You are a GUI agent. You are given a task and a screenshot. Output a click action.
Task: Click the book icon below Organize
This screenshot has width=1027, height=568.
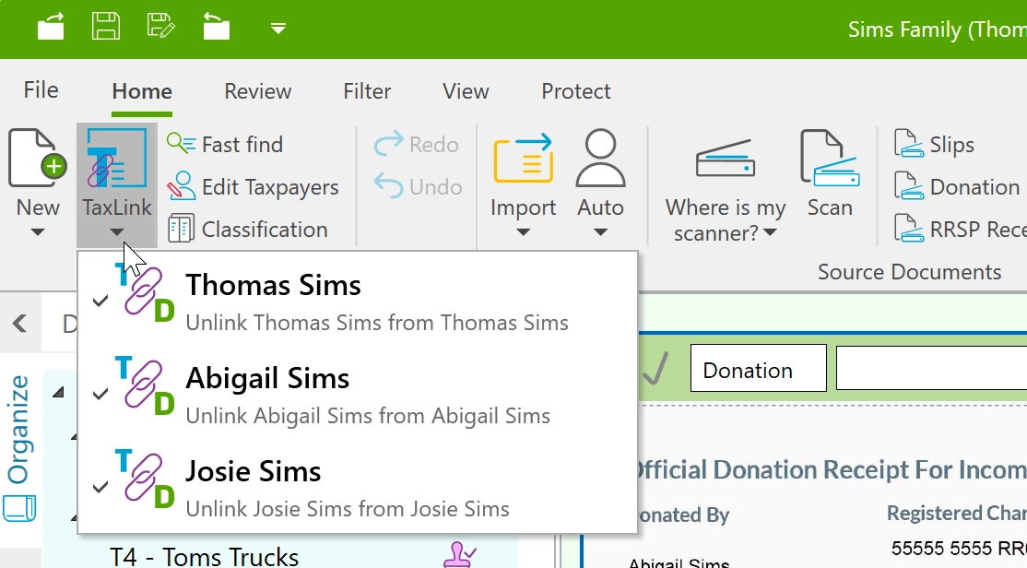[x=19, y=509]
